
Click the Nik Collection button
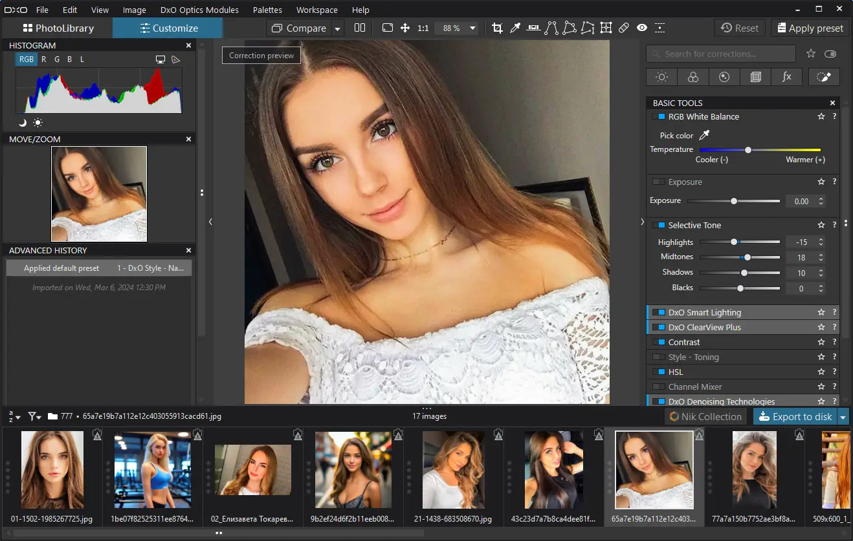705,417
